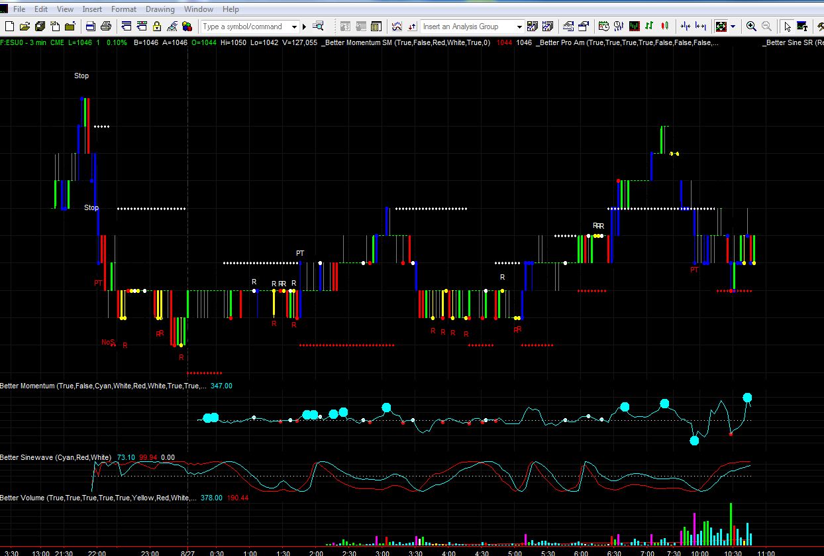Increase bar spacing

[701, 27]
